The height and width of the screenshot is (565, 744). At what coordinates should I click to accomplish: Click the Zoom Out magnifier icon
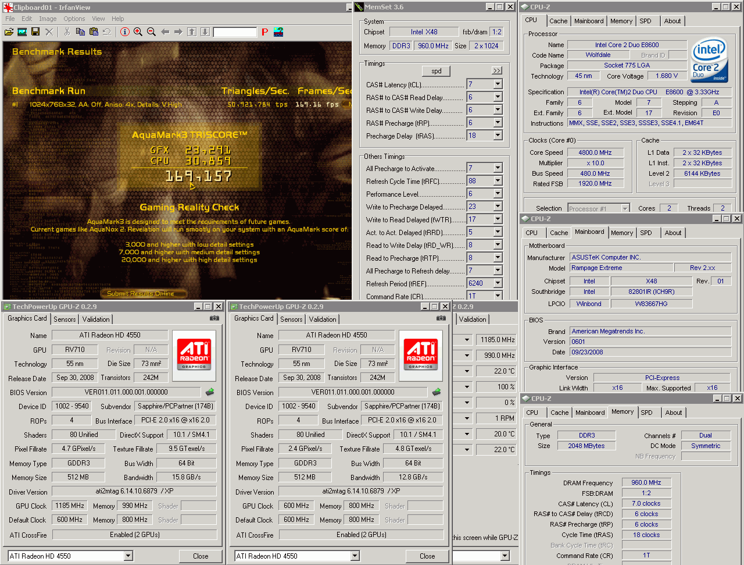coord(151,32)
